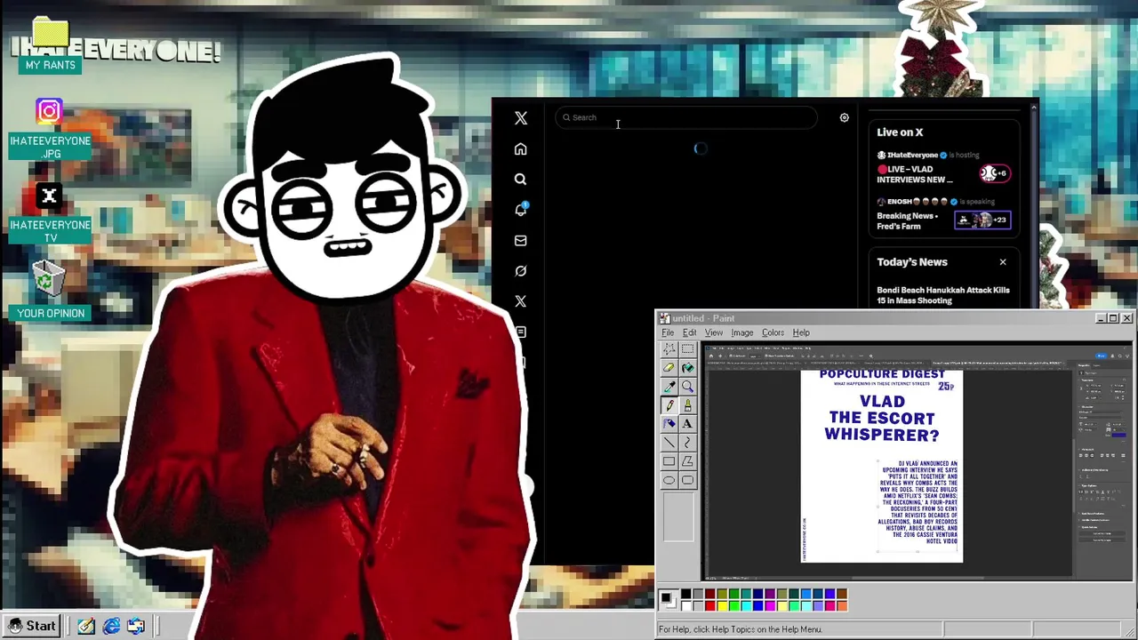The width and height of the screenshot is (1138, 640).
Task: Open the Edit menu in Paint
Action: coord(689,332)
